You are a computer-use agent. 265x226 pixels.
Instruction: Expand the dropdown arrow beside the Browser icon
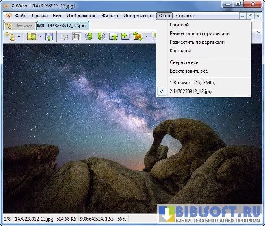click(18, 37)
